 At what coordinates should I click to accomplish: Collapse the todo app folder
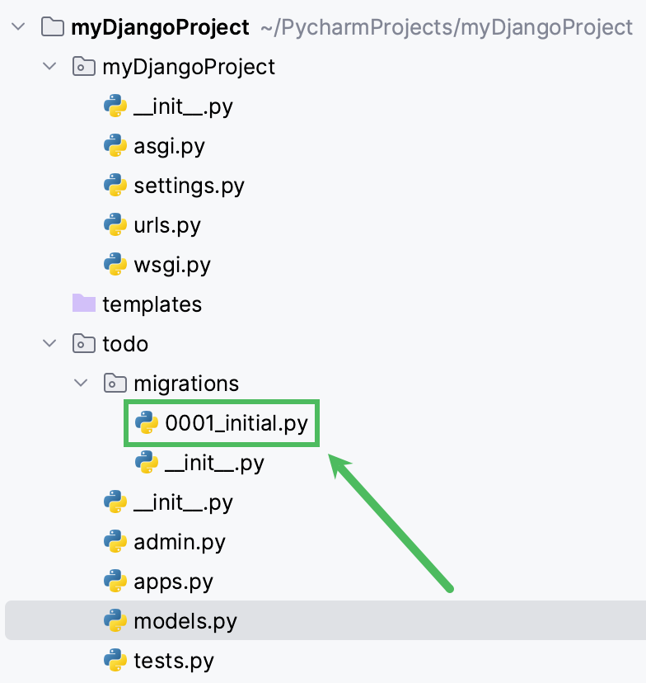tap(49, 343)
